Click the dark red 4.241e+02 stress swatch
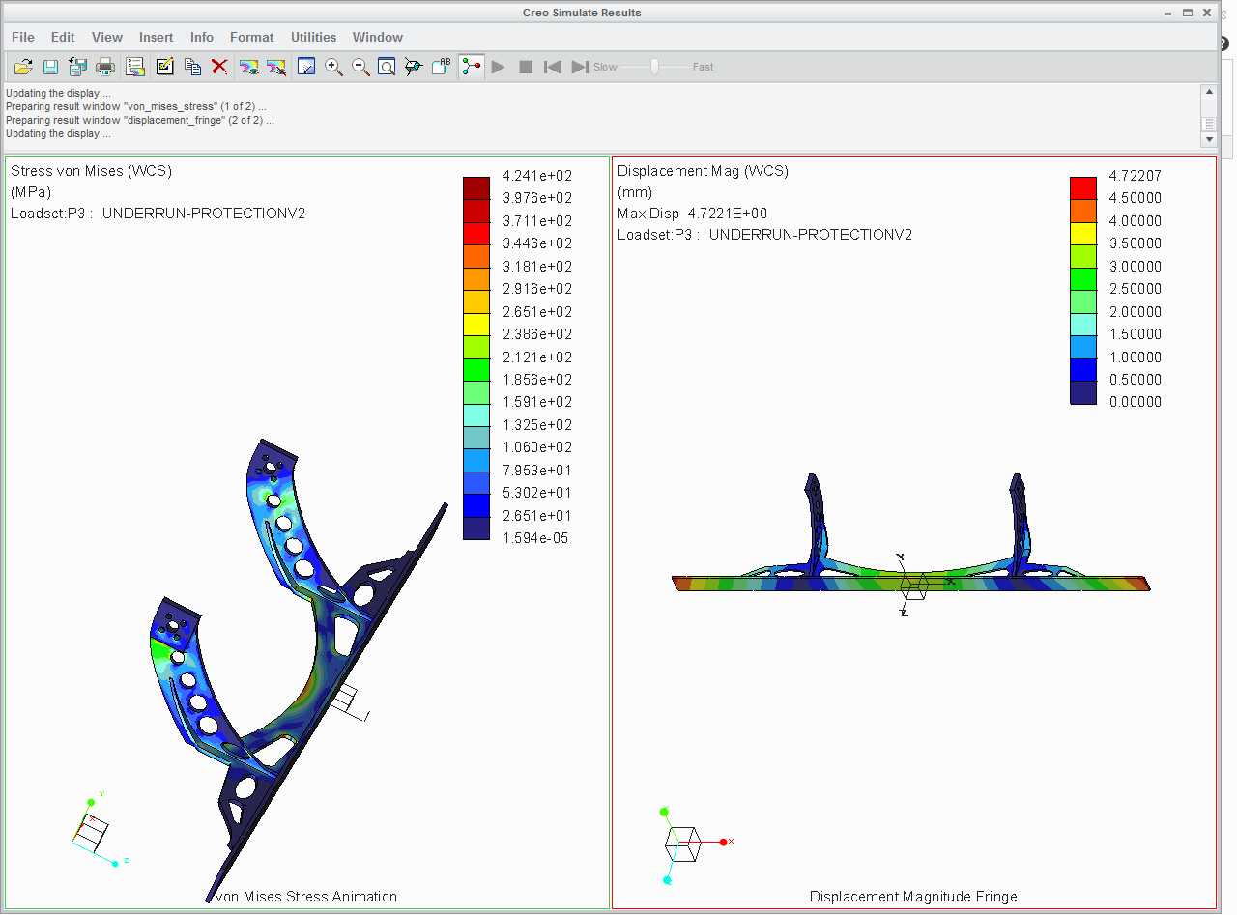 (476, 186)
